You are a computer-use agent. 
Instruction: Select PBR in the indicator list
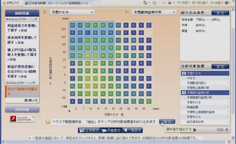pyautogui.click(x=192, y=78)
